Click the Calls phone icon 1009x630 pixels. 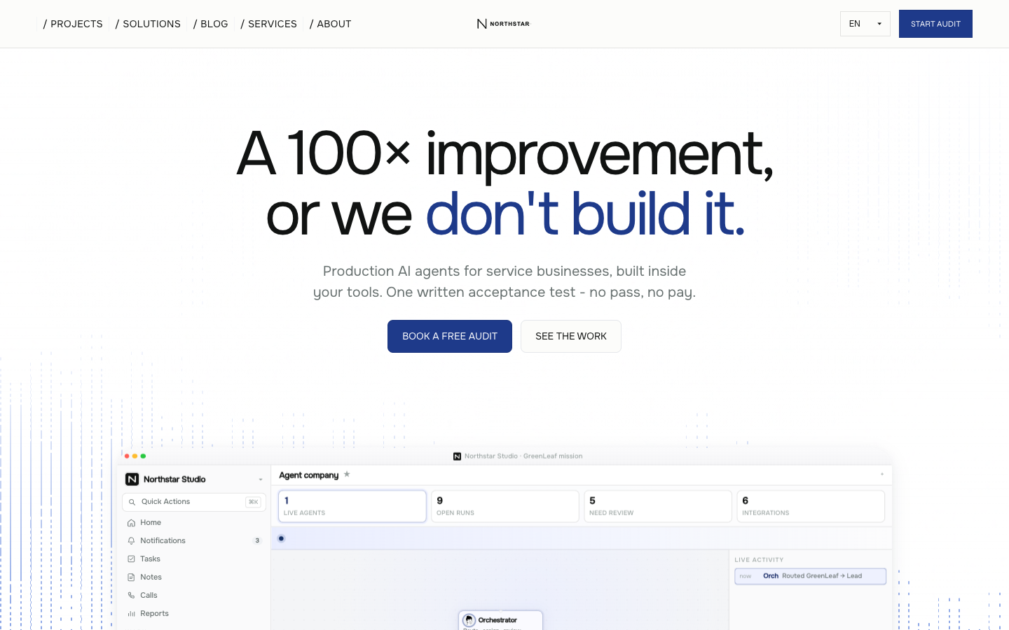(x=131, y=596)
